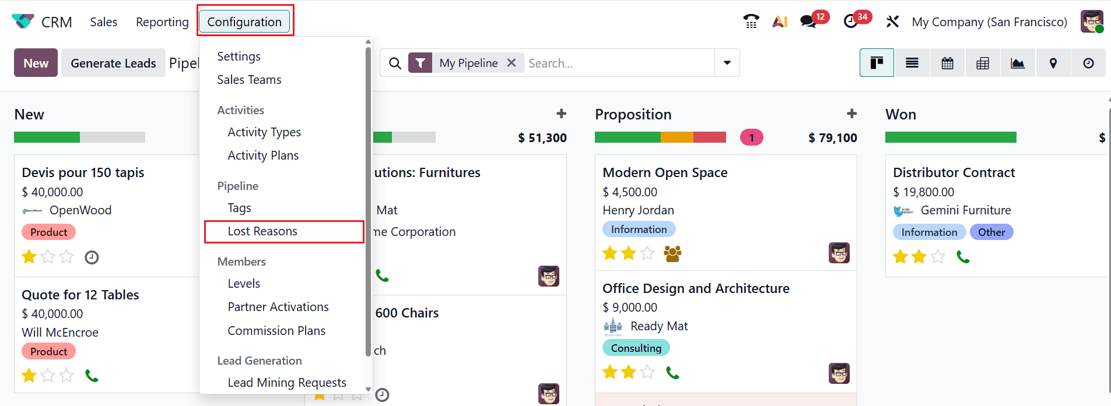Image resolution: width=1111 pixels, height=406 pixels.
Task: Switch to the pivot view
Action: point(982,62)
